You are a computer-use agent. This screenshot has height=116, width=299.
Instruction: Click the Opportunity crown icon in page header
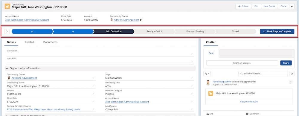[x=7, y=6]
